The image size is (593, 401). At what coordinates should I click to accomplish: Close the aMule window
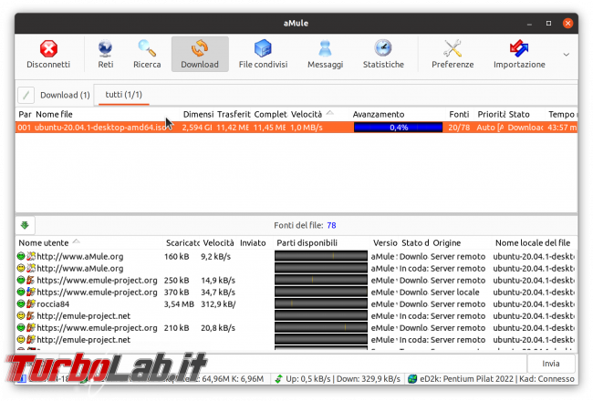point(567,24)
